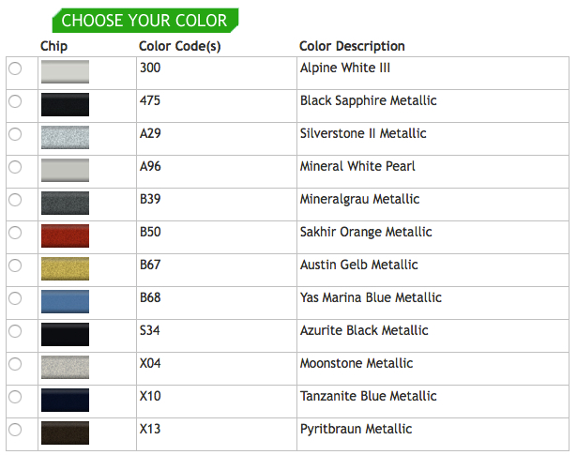Choose the Yas Marina Blue radio option
Viewport: 577px width, 455px height.
point(15,298)
